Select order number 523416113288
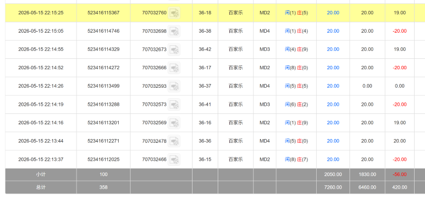 (103, 104)
